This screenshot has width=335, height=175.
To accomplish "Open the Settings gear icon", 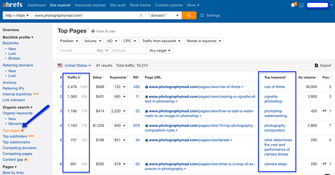I will click(x=202, y=15).
